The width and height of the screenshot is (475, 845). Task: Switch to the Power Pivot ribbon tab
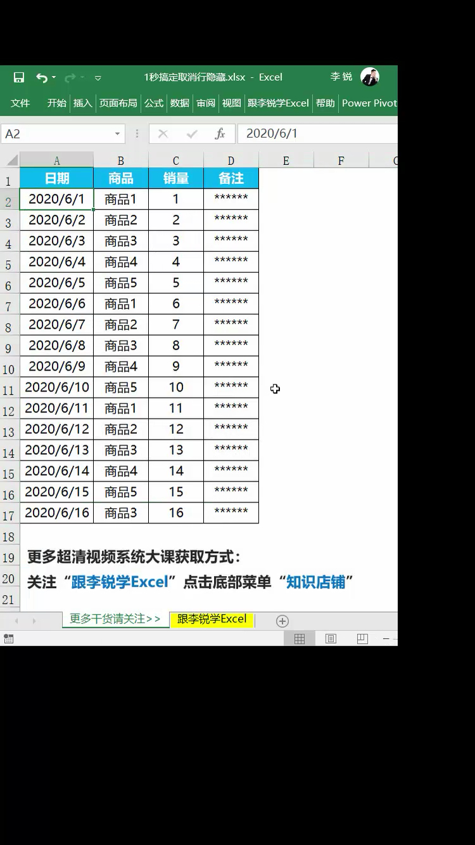coord(369,103)
